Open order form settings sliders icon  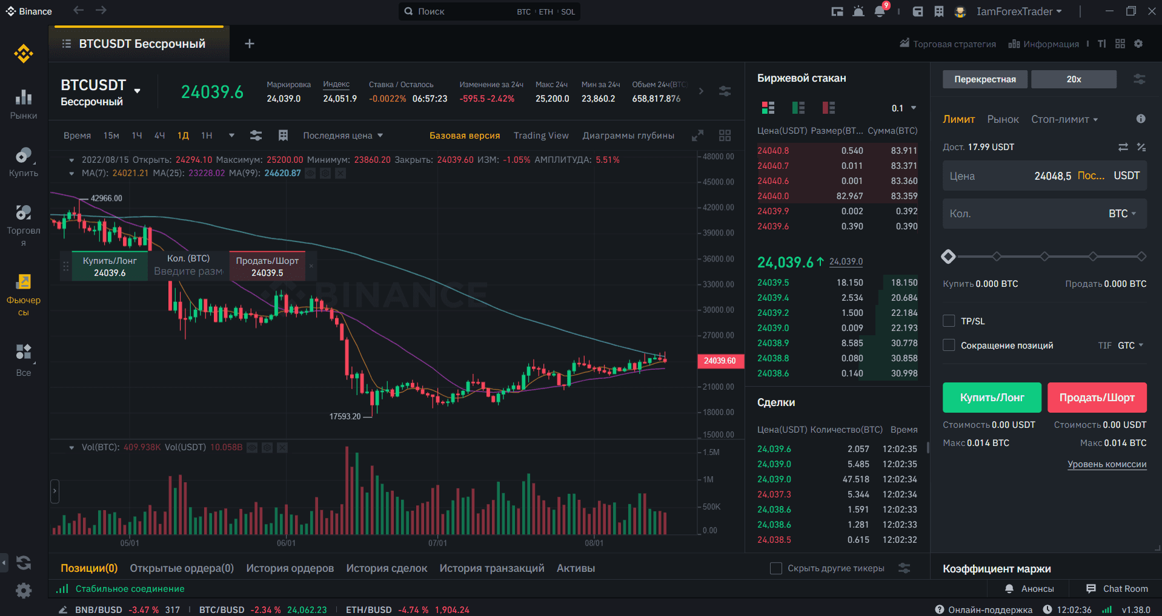[x=1140, y=79]
